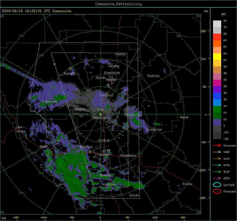Select the 80 dBZ white color swatch

click(217, 24)
